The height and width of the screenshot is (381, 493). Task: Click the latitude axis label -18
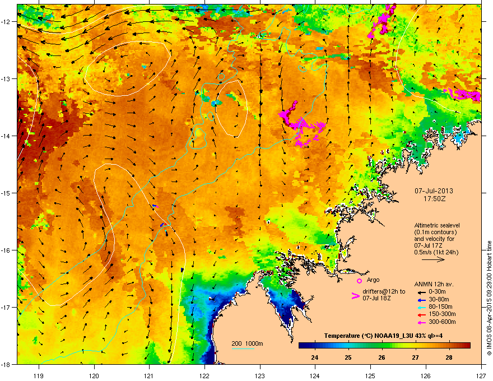coord(6,364)
